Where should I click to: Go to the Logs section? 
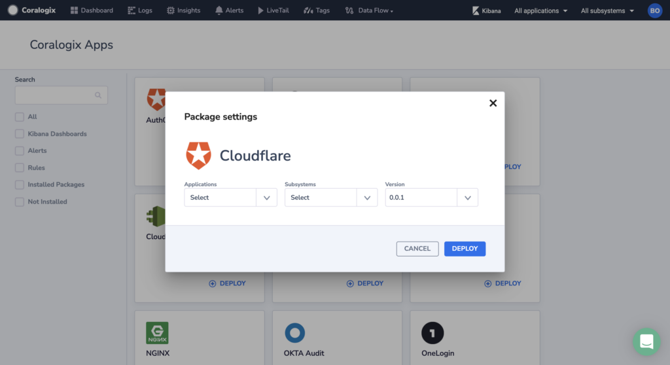140,10
